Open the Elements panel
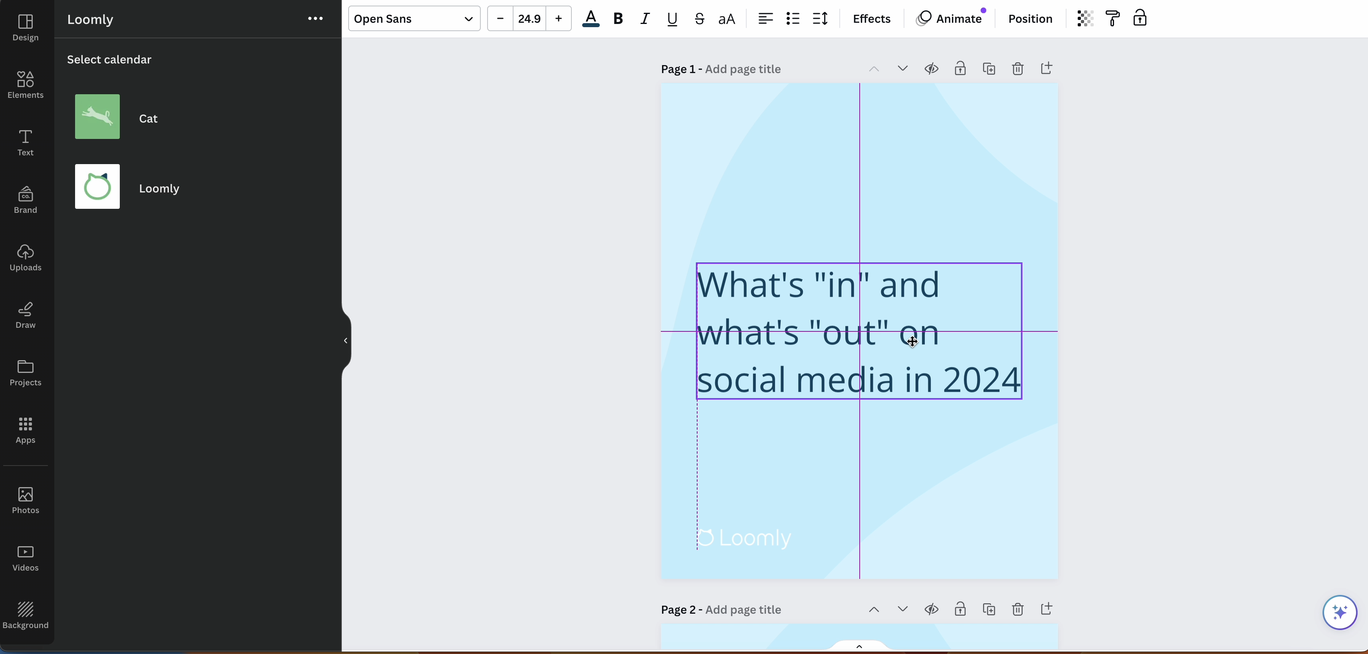Screen dimensions: 1368x654 coord(25,85)
